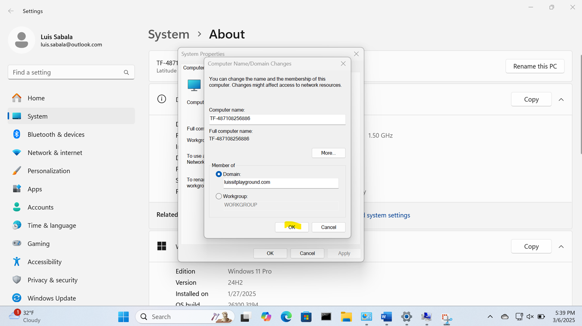582x326 pixels.
Task: Open Windows Update settings
Action: 71,298
